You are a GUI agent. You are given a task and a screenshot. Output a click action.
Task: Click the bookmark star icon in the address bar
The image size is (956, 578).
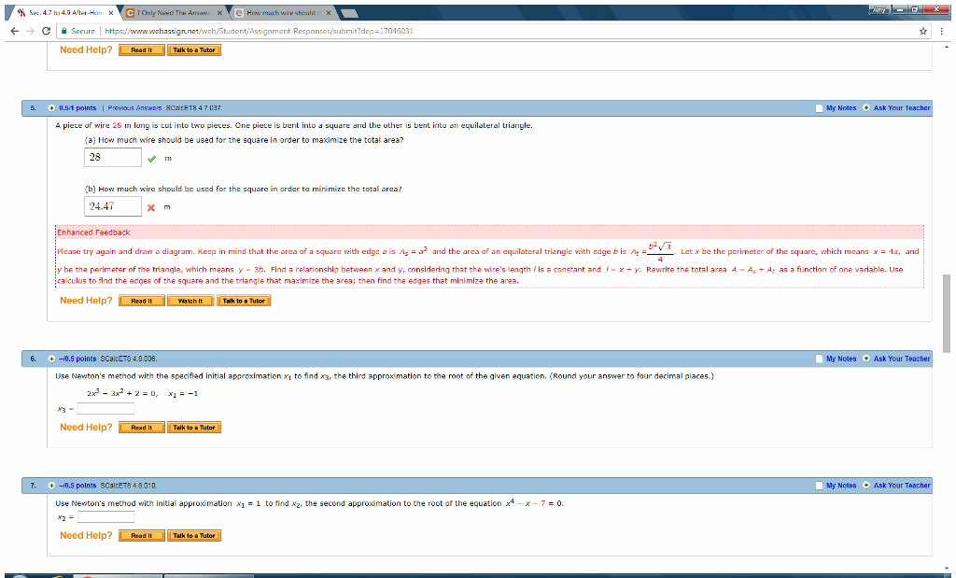[x=922, y=29]
